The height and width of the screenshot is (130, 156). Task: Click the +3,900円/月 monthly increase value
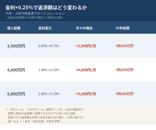[86, 46]
